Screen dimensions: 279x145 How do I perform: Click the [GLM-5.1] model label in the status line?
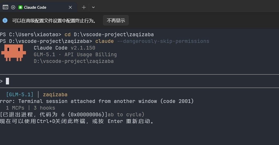20,94
